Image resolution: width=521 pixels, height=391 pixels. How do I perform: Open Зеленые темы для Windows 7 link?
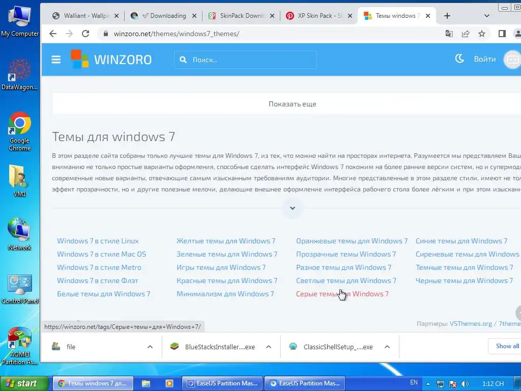click(x=227, y=254)
